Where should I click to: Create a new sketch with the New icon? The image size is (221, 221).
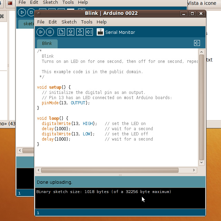coord(61,32)
